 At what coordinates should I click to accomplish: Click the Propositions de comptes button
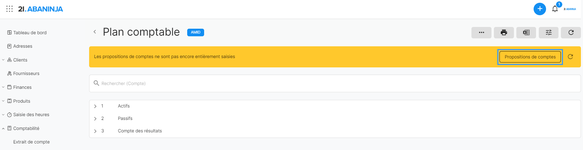coord(530,57)
